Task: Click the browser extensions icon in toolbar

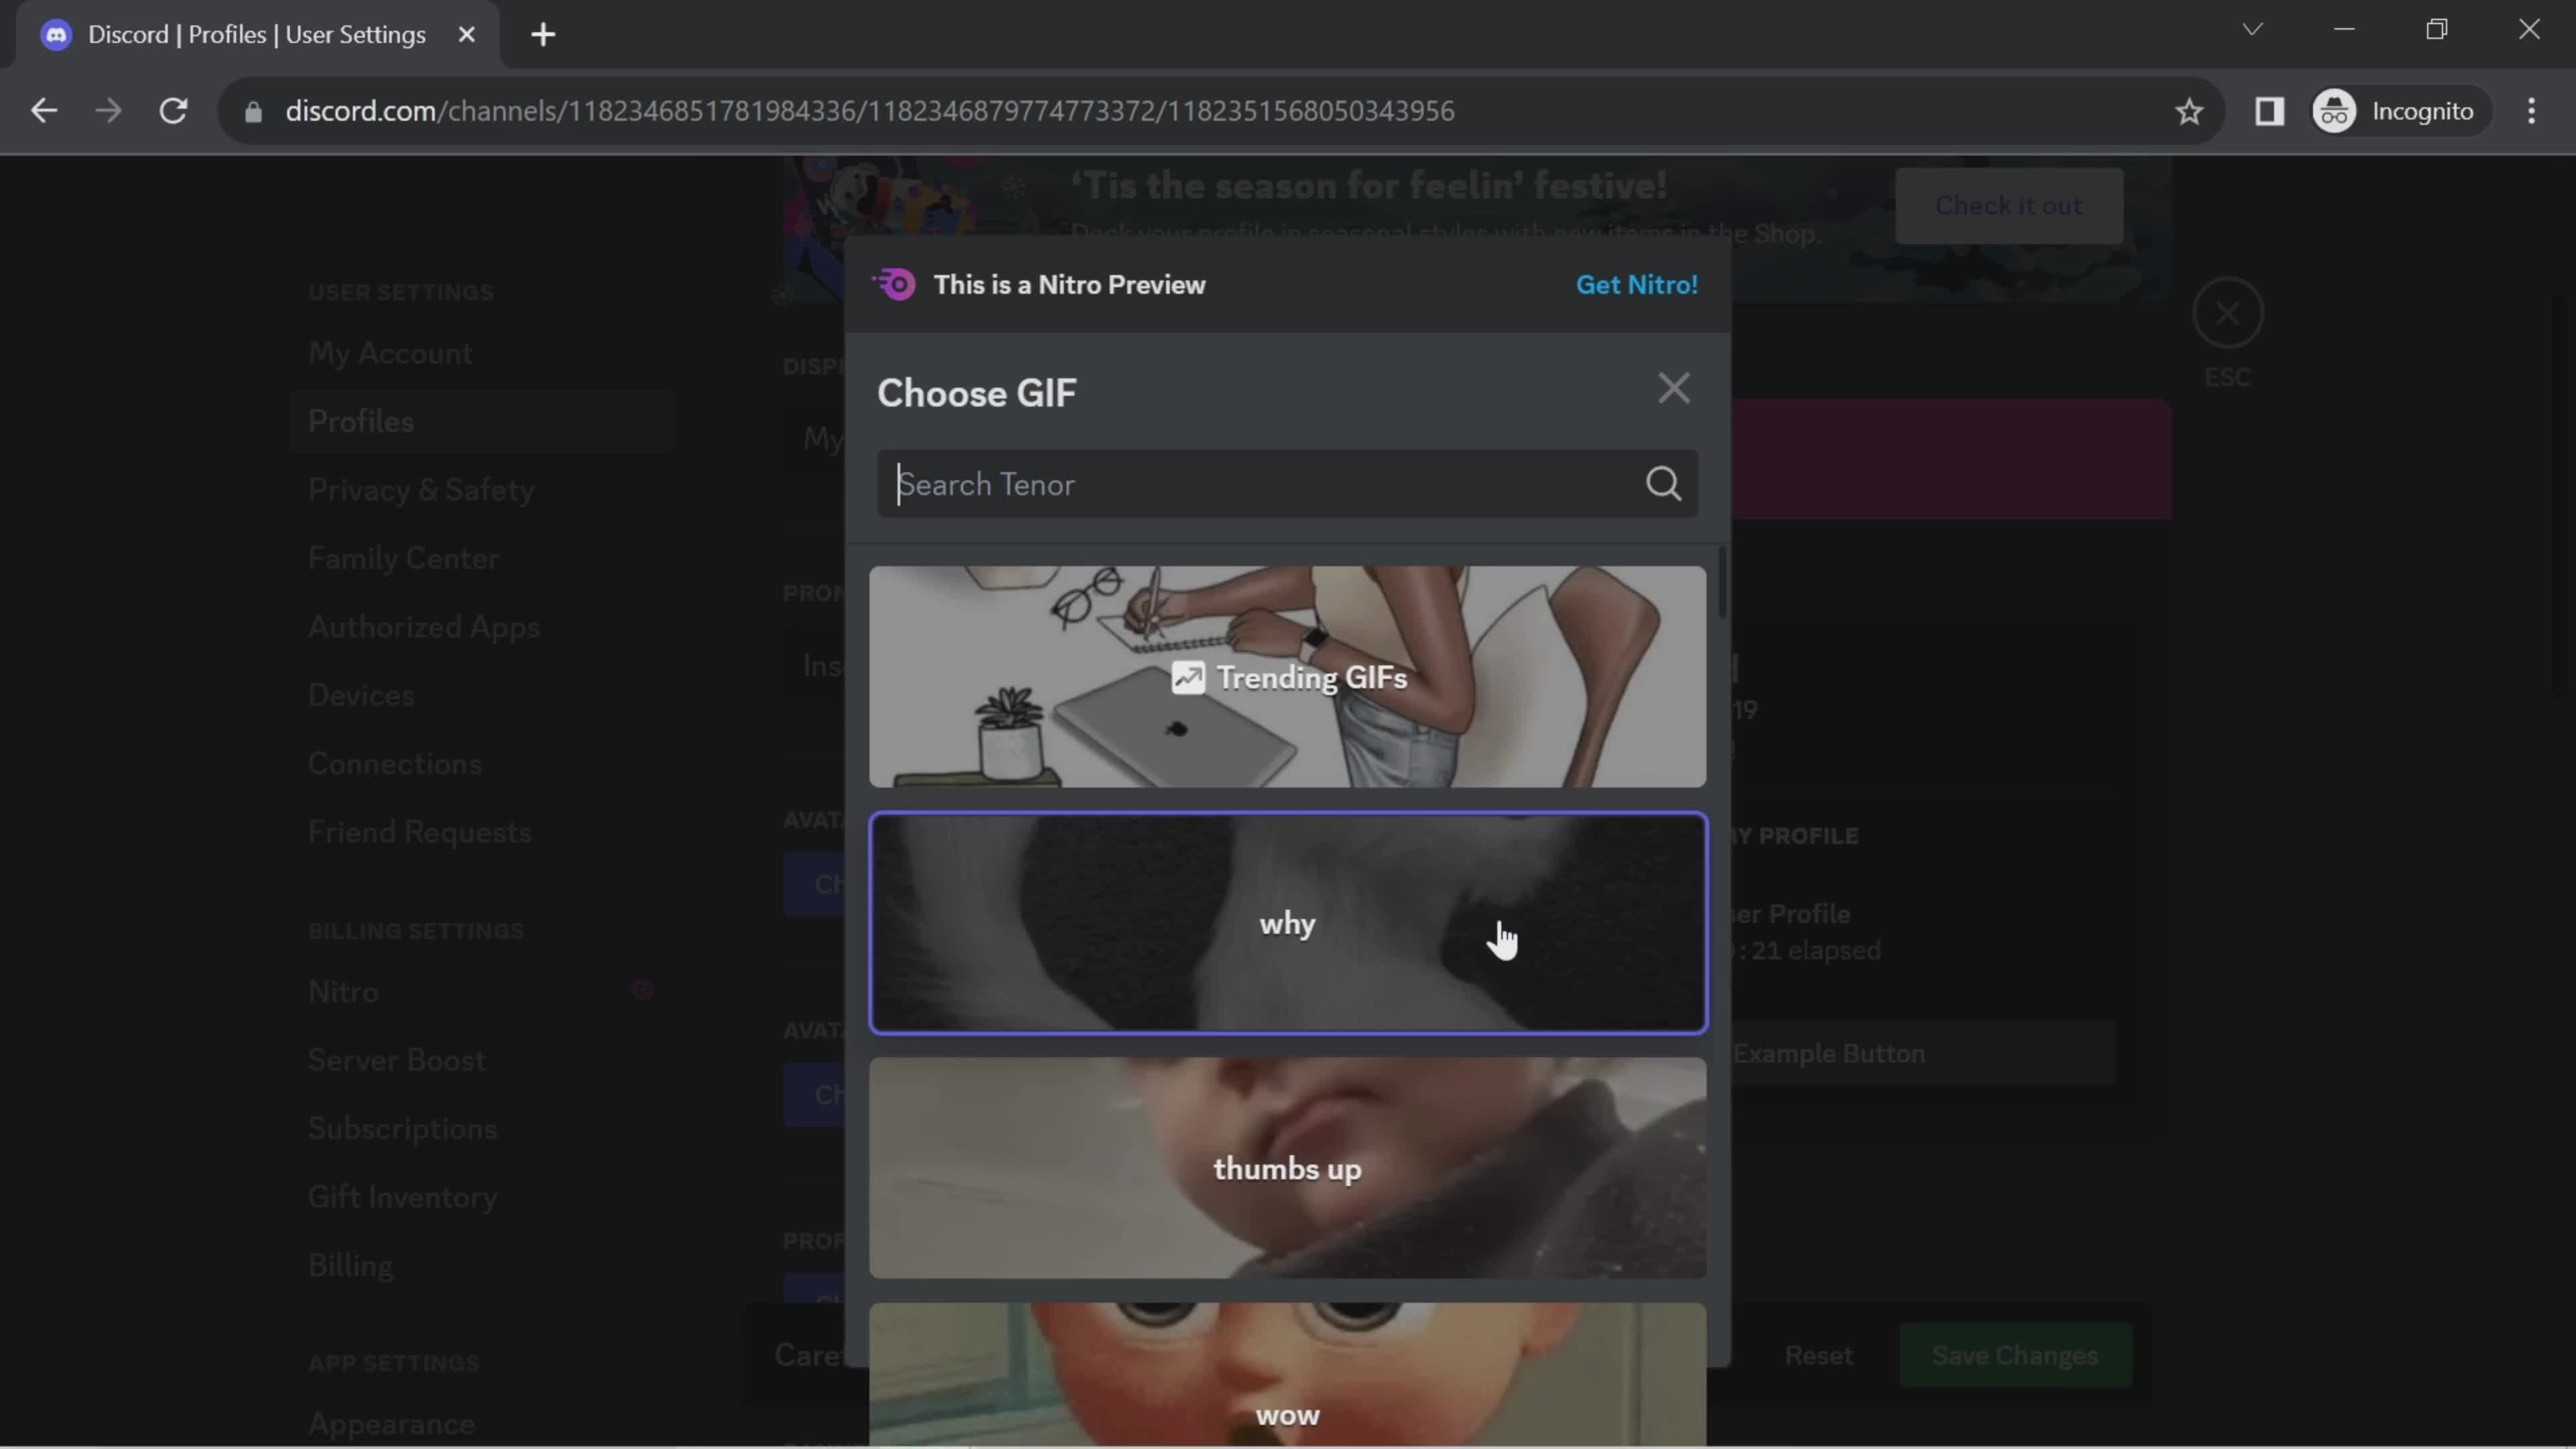Action: pyautogui.click(x=2270, y=110)
